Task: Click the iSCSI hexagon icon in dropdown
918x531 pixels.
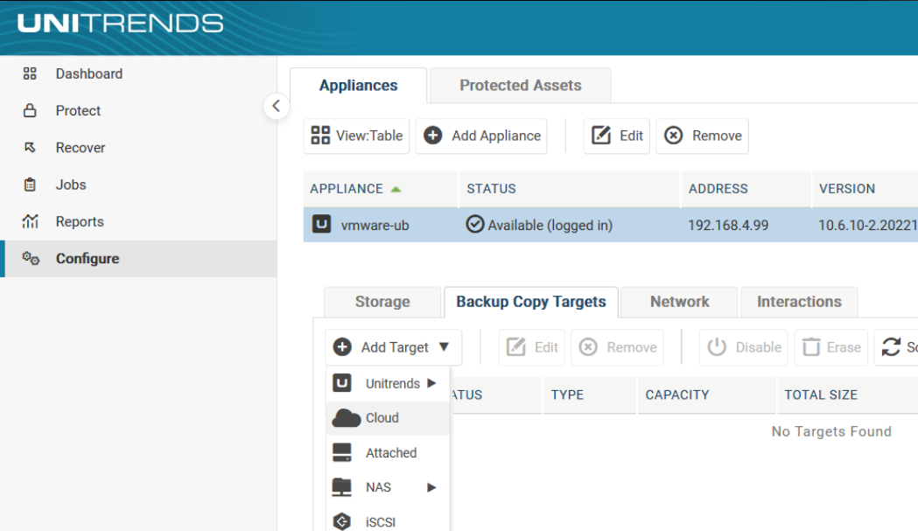Action: click(x=342, y=521)
